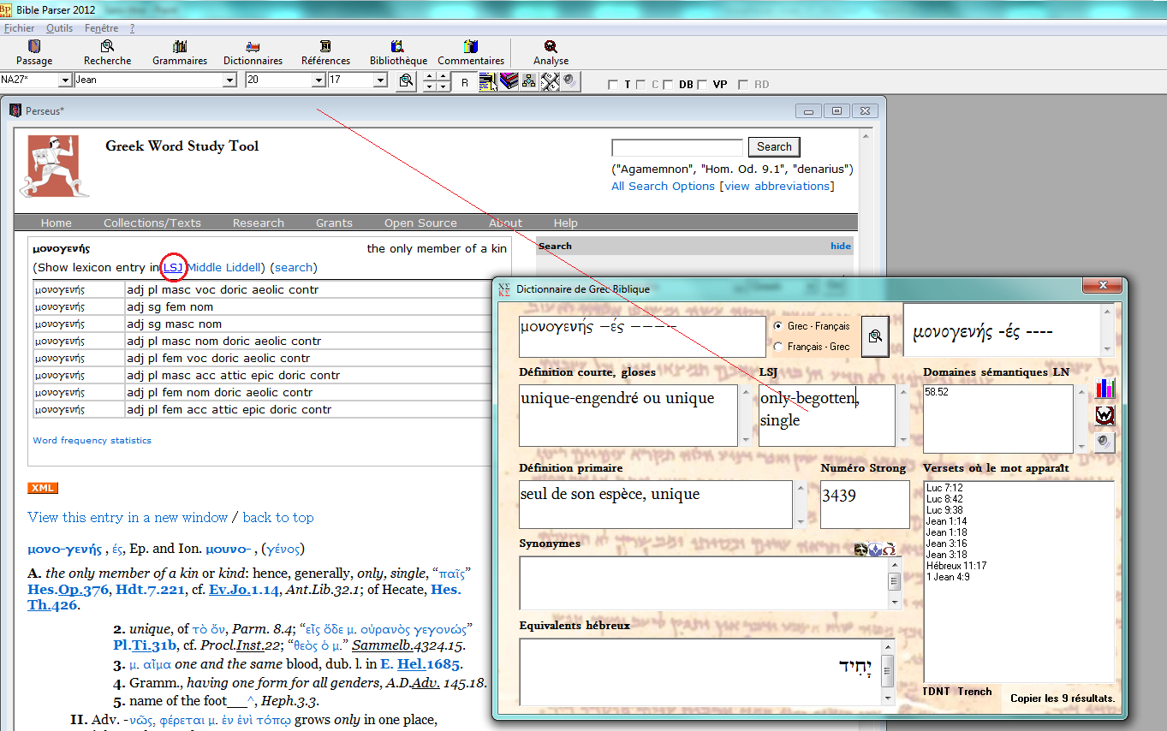Open the Recherche search tool
The image size is (1167, 731).
[107, 52]
